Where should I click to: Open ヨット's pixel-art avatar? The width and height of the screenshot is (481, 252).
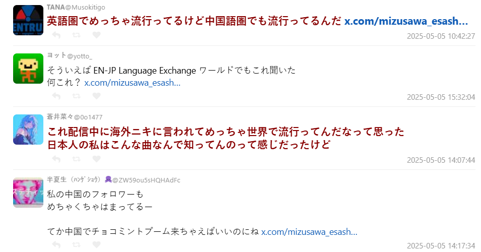pos(28,69)
